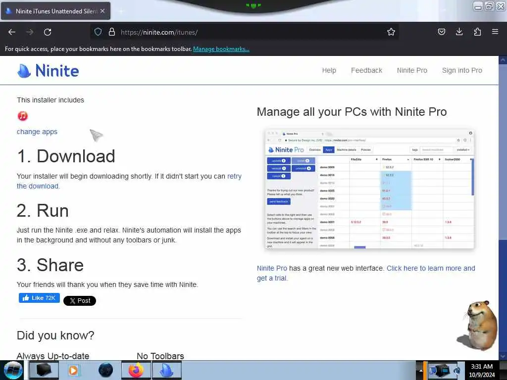The width and height of the screenshot is (507, 380).
Task: Open the Manage bookmarks link
Action: coord(221,49)
